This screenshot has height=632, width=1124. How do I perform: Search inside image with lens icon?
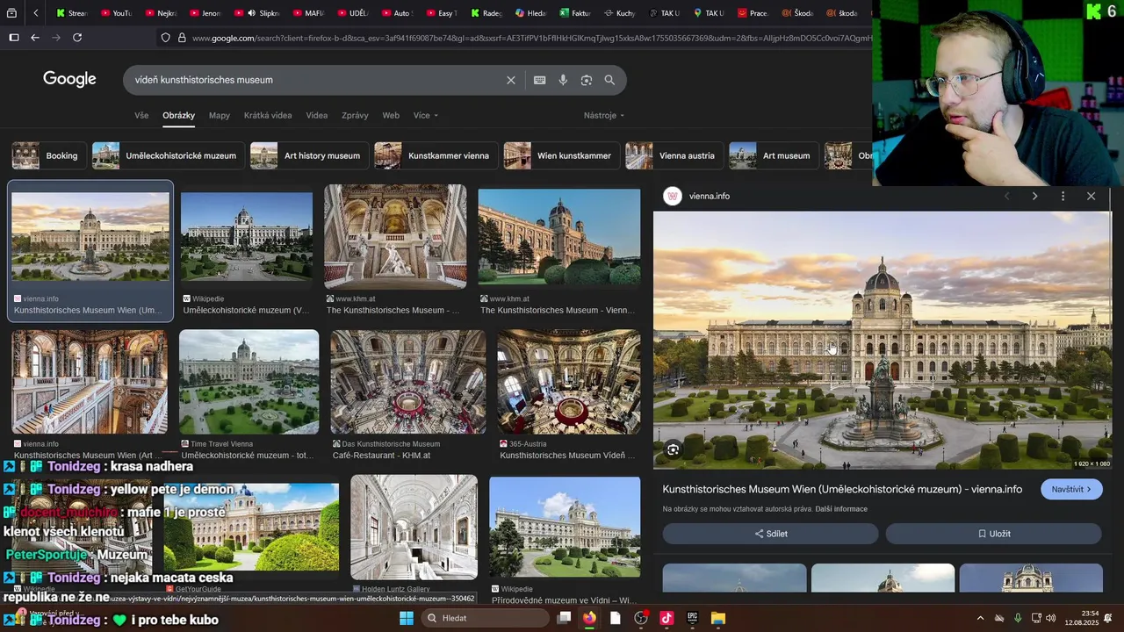click(673, 449)
